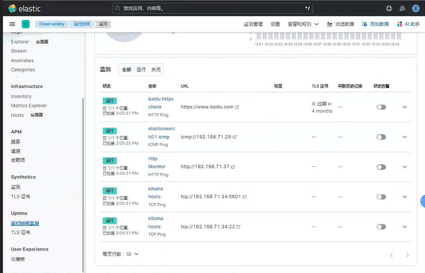Open external link icon next to baidu URL
Viewport: 425px width, 273px height.
(x=237, y=107)
